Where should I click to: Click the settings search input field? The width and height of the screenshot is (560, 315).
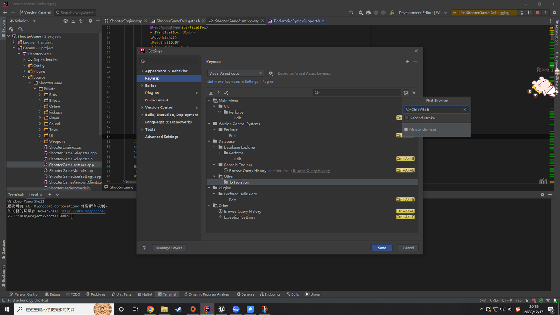[170, 61]
